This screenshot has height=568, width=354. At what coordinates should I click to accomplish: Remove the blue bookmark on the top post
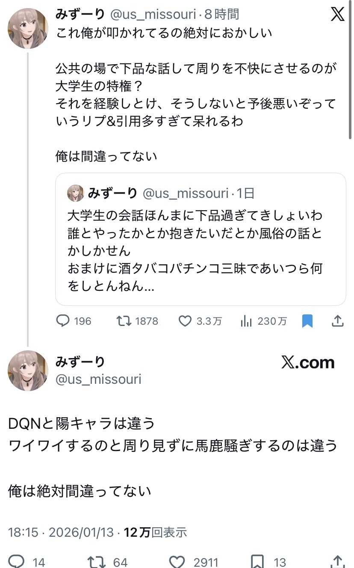pos(307,321)
